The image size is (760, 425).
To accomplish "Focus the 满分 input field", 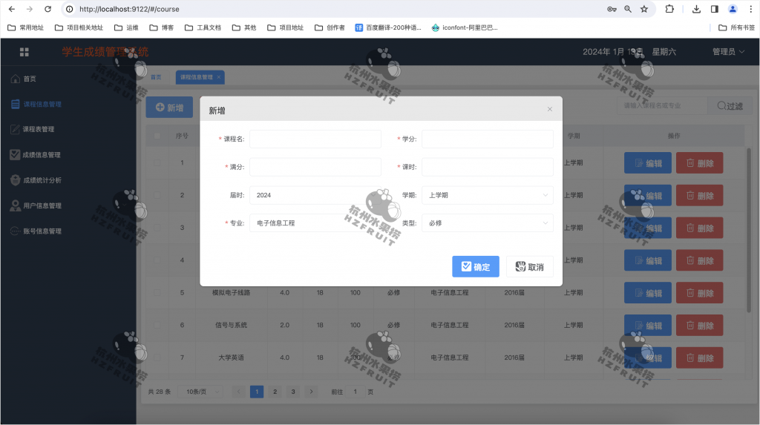I will (x=315, y=167).
